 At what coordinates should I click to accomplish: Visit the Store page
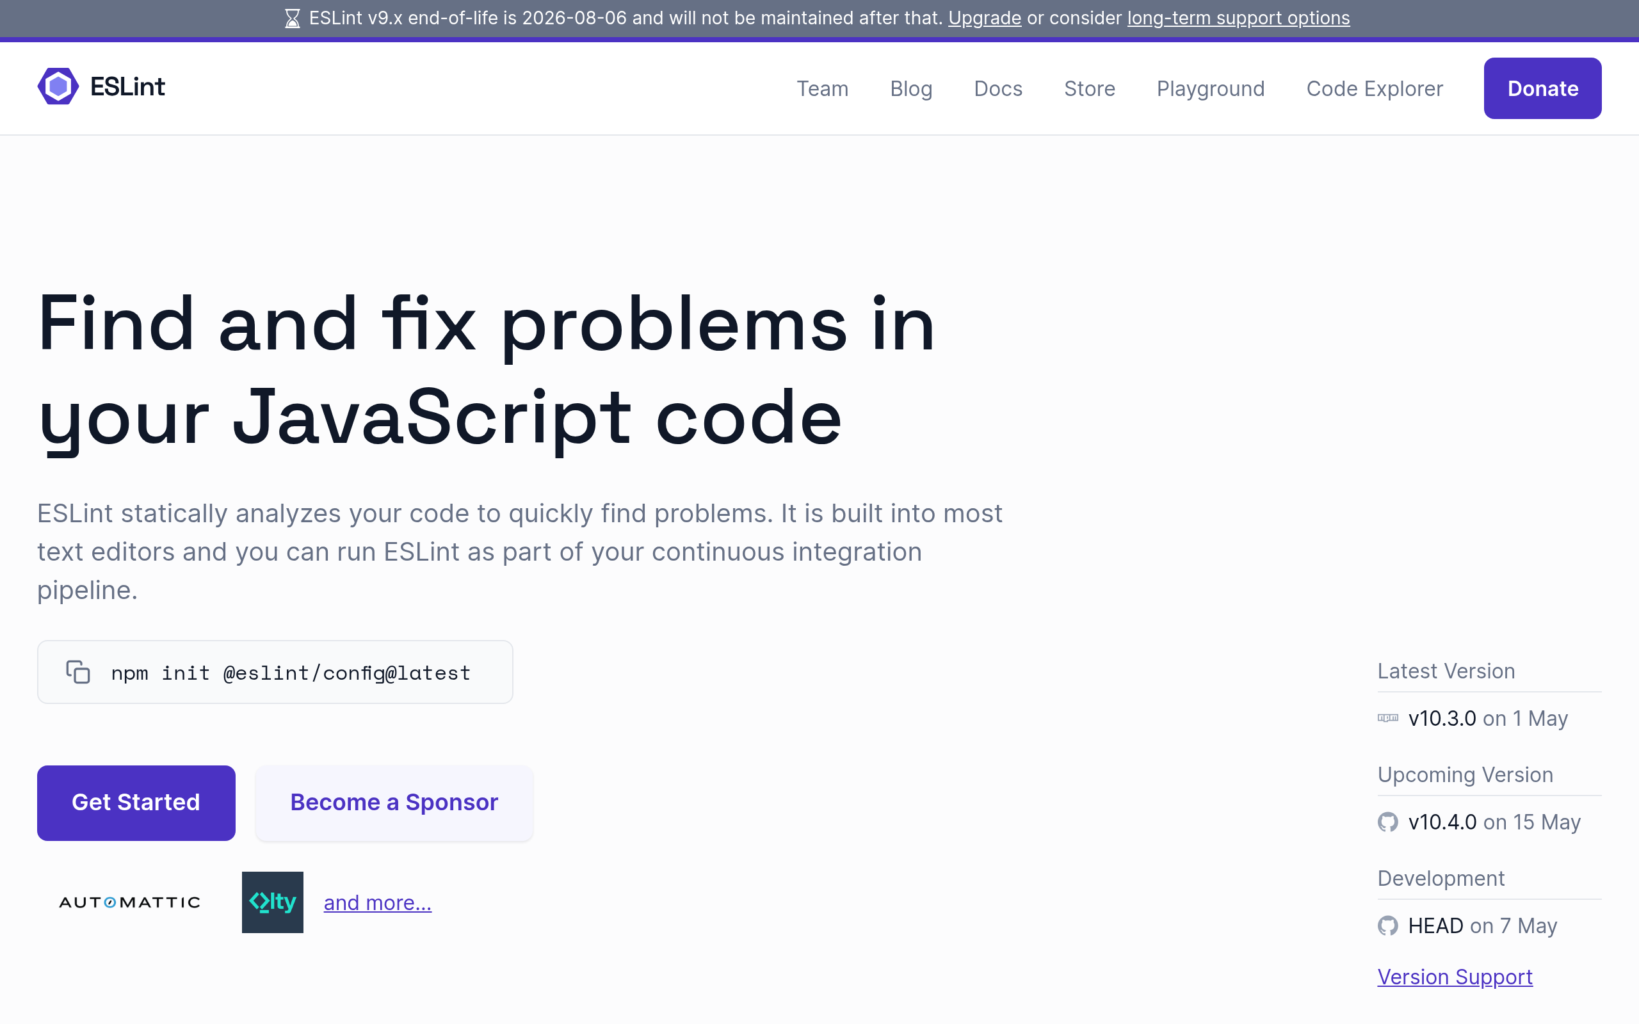1089,88
